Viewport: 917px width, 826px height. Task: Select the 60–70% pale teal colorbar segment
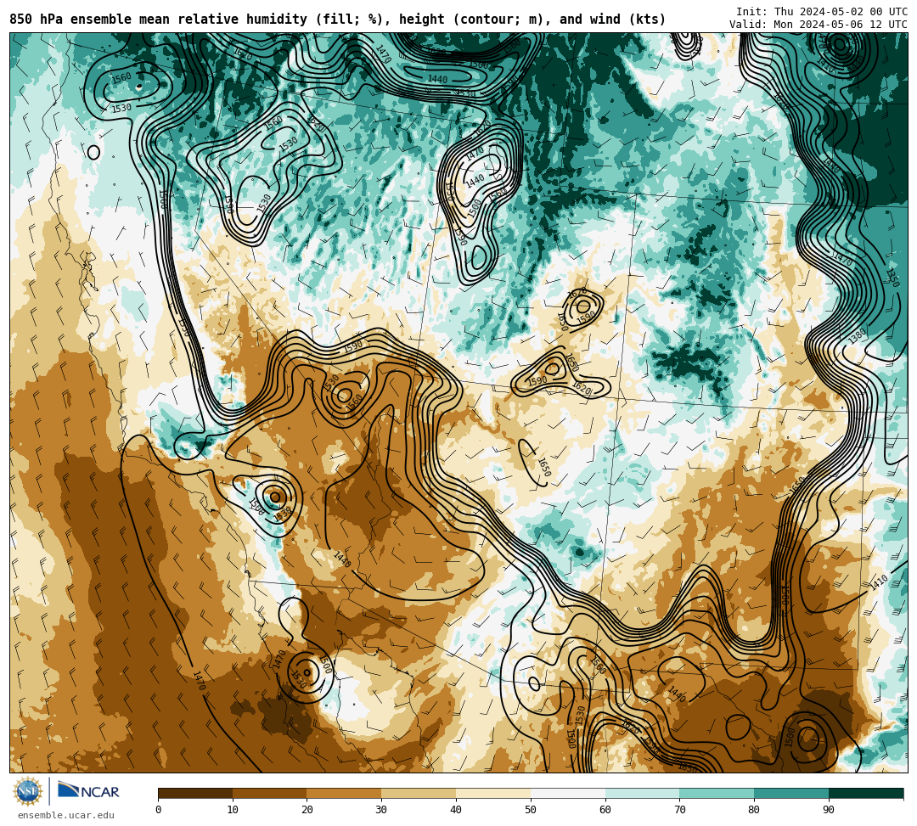(642, 793)
